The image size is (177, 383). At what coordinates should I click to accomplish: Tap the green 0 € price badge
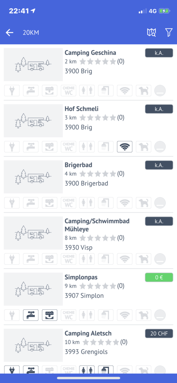(159, 278)
